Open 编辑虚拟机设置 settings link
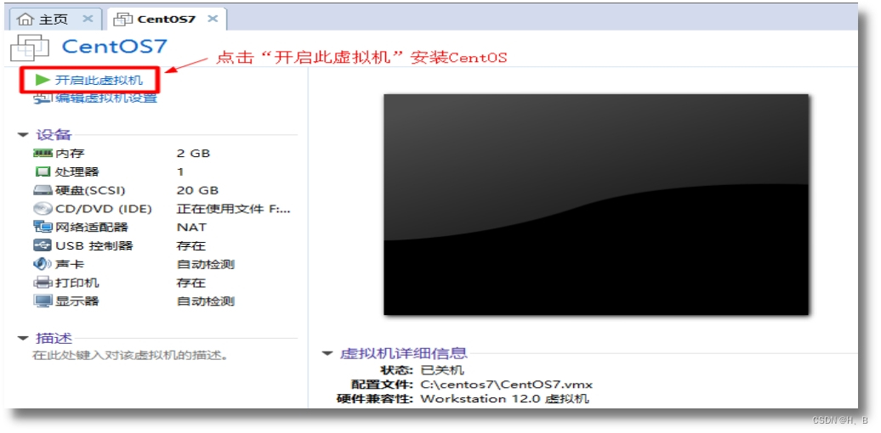This screenshot has width=881, height=433. point(105,98)
